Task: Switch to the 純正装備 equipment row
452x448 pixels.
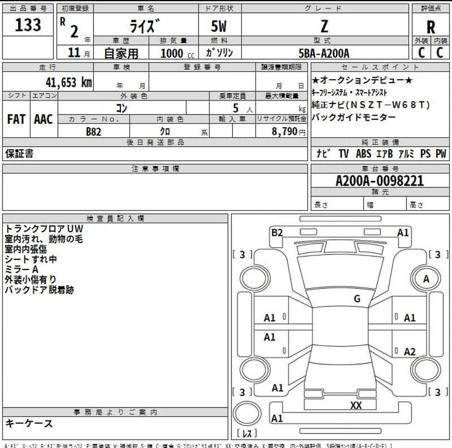Action: tap(381, 140)
